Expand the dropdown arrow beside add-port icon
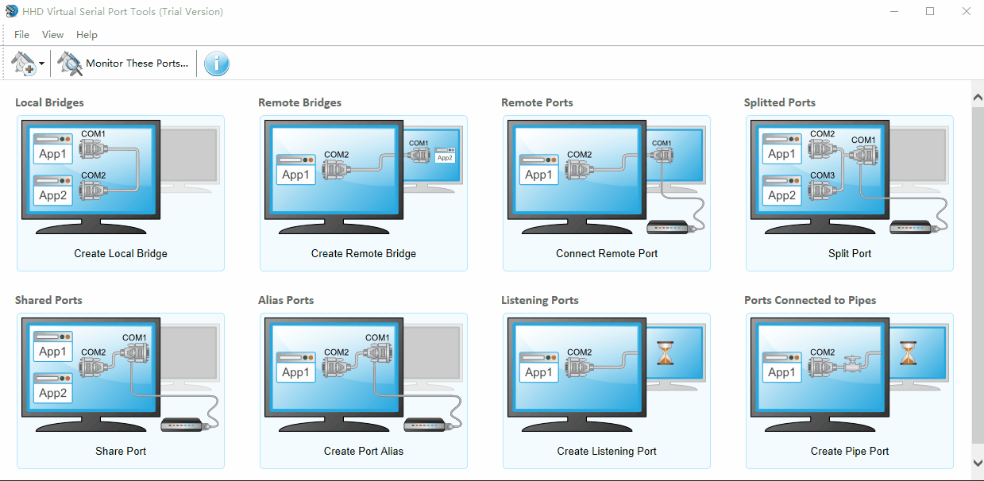This screenshot has height=481, width=984. pyautogui.click(x=41, y=63)
